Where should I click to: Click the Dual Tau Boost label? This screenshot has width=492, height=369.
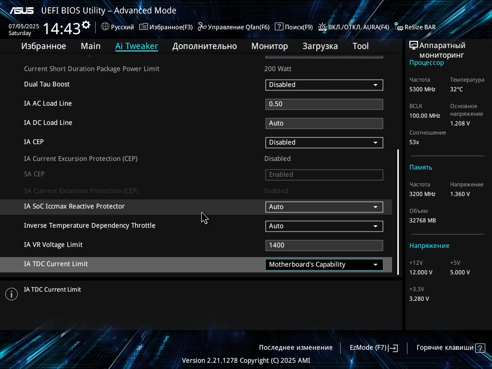click(x=47, y=84)
